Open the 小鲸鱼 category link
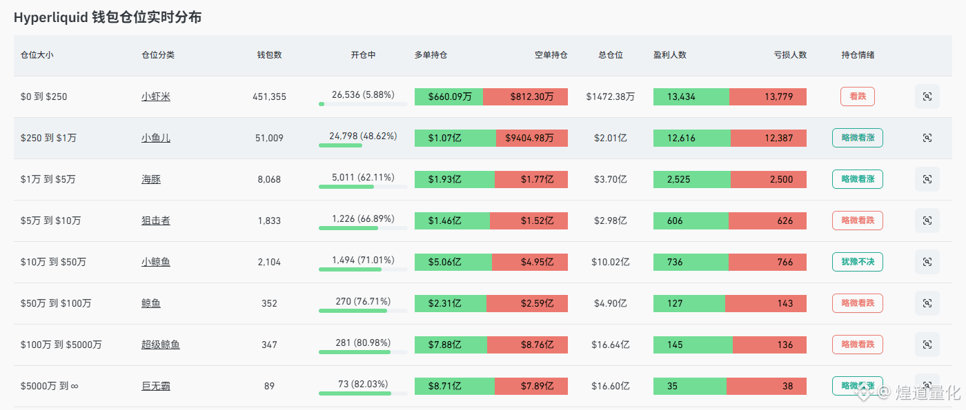The height and width of the screenshot is (410, 966). click(x=156, y=262)
